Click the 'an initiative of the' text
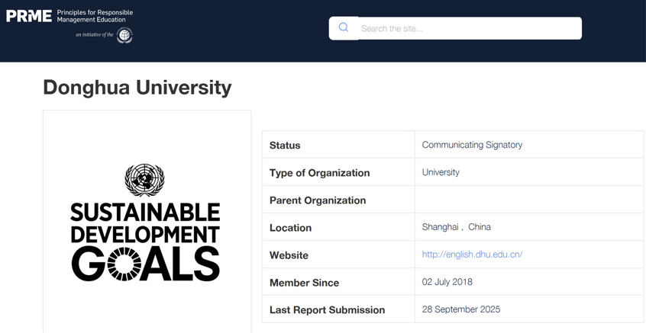Viewport: 646px width, 333px height. point(94,35)
